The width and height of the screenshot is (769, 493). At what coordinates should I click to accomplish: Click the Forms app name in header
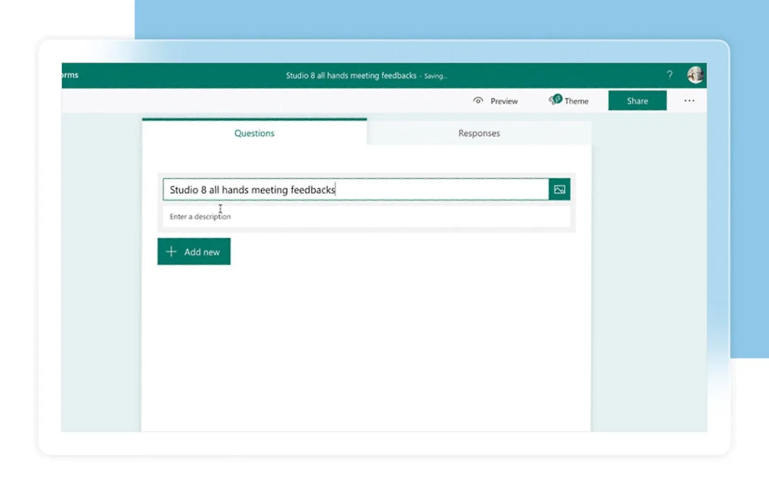70,75
